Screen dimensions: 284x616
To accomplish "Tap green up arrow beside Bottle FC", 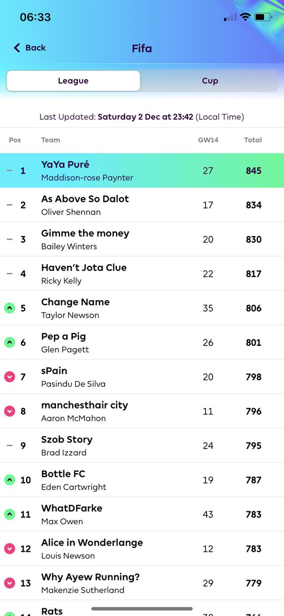I will 9,480.
